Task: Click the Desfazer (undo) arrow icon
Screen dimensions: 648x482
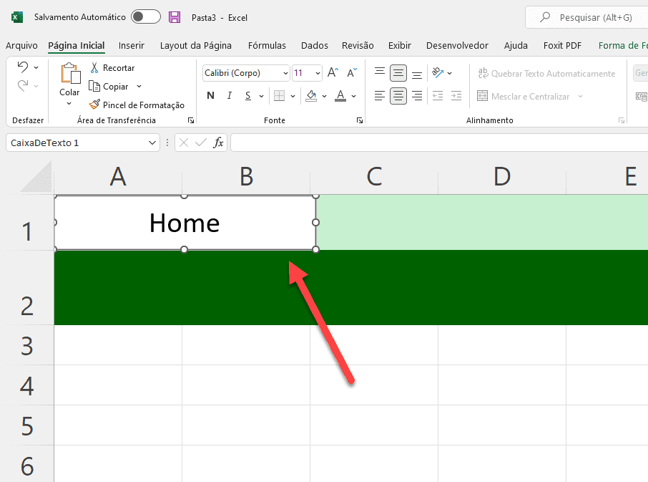Action: pos(23,67)
